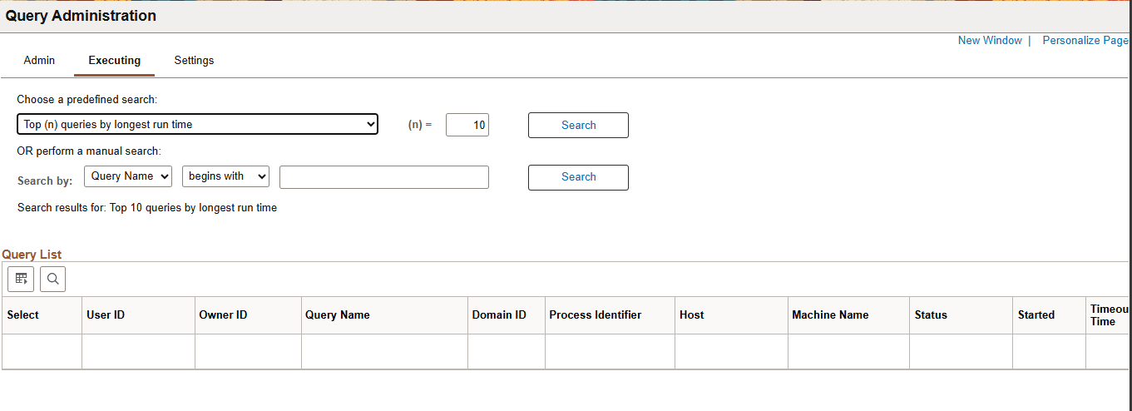Switch to the Settings tab
This screenshot has width=1132, height=411.
click(x=194, y=61)
